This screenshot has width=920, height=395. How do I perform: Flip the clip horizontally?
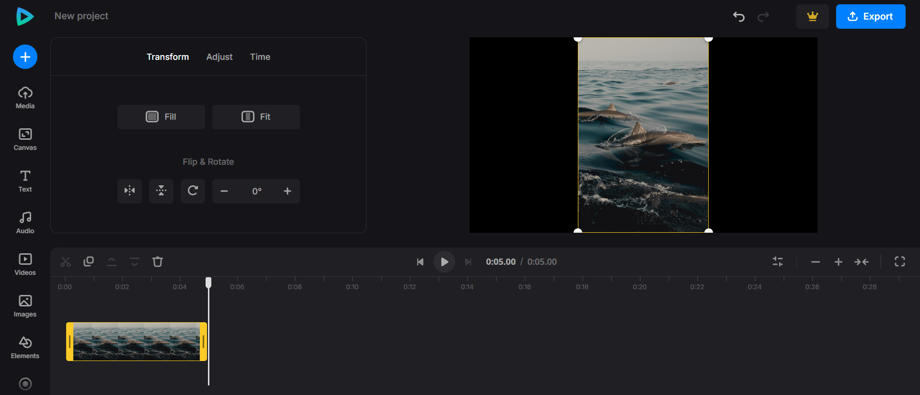129,191
